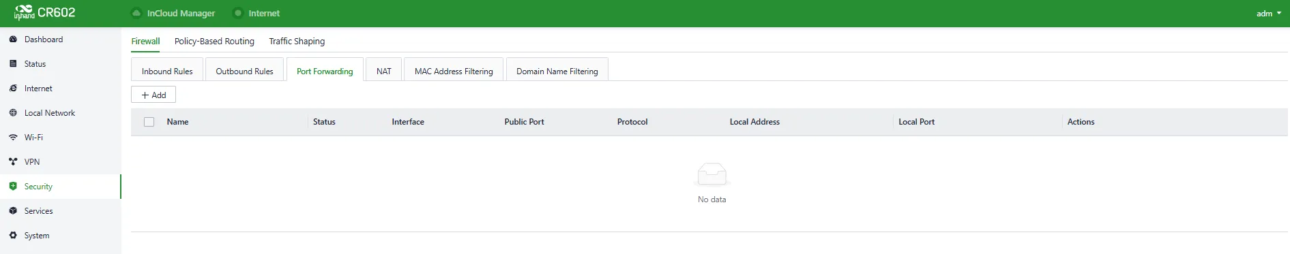Click the InCloud Manager status link
The image size is (1290, 254).
pyautogui.click(x=181, y=13)
